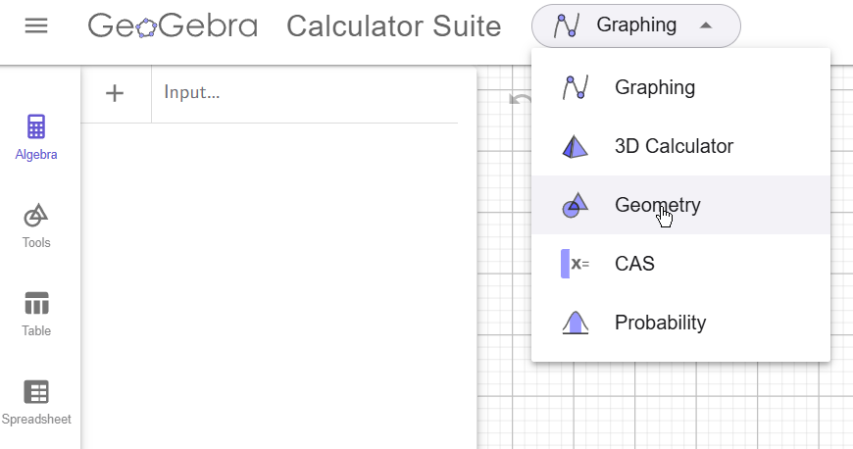853x449 pixels.
Task: Click the undo arrow icon
Action: point(520,98)
